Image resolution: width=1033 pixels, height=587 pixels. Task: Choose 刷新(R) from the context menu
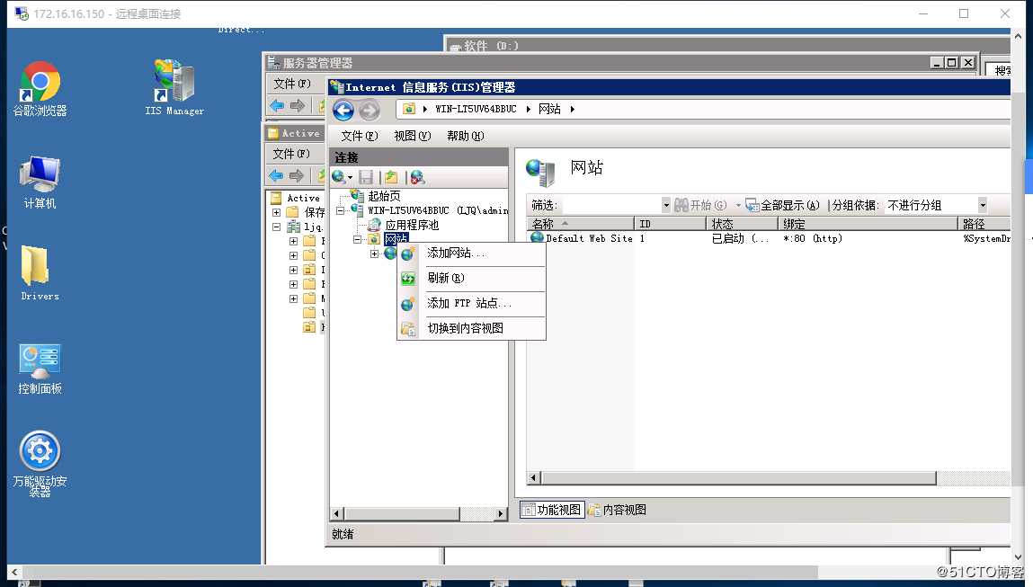pos(471,278)
